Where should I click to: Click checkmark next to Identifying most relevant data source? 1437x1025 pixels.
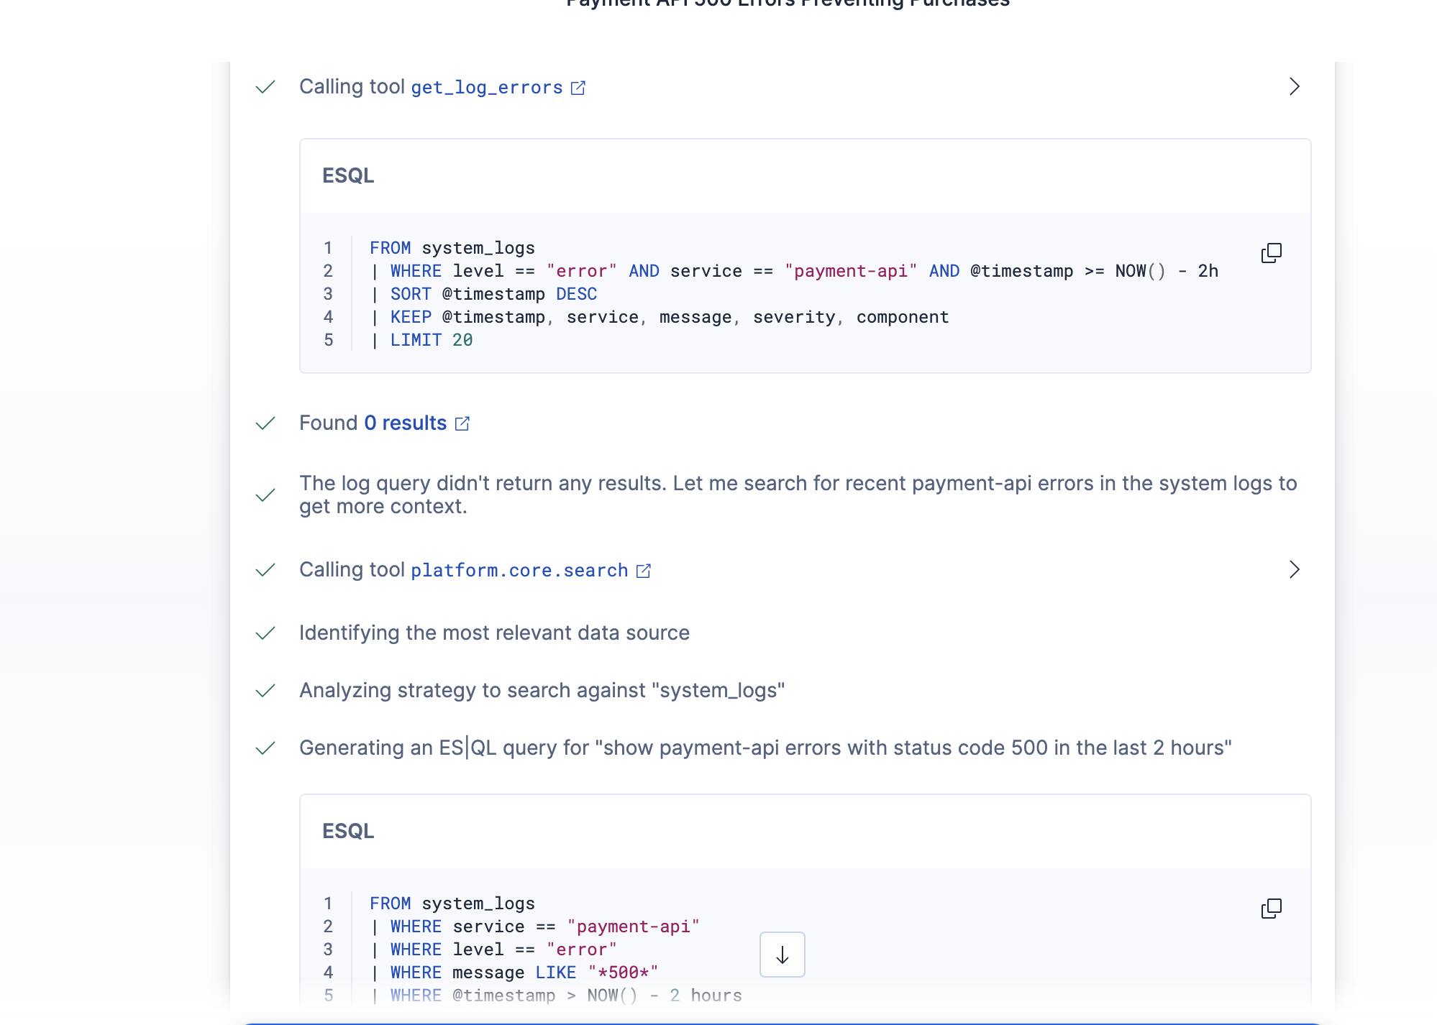point(265,633)
